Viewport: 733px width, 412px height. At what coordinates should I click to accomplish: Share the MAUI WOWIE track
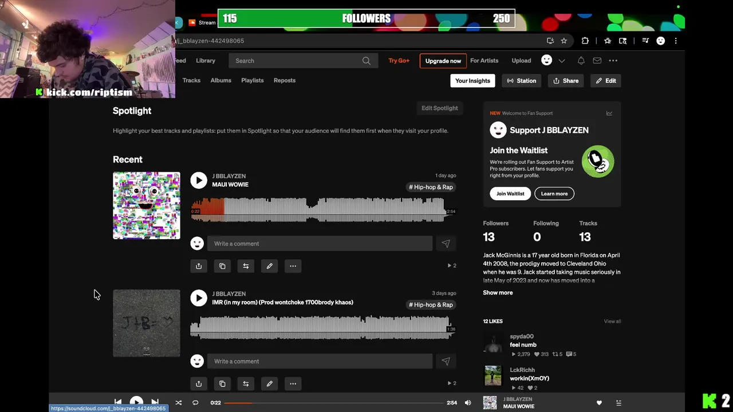[x=199, y=266]
